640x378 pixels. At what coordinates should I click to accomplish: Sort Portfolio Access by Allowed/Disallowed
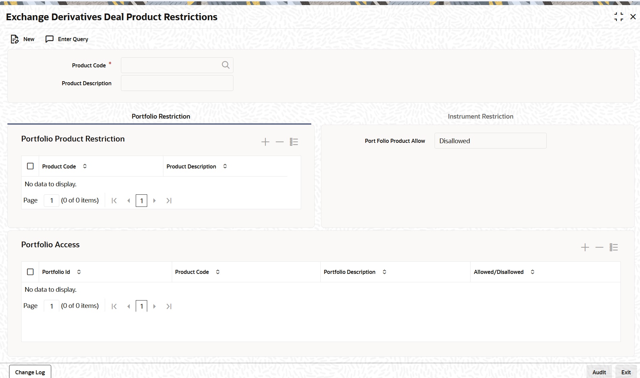(533, 272)
